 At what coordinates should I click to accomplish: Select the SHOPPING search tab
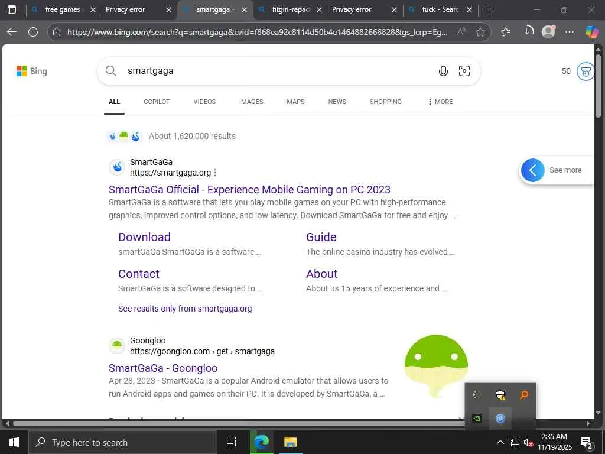pos(385,102)
